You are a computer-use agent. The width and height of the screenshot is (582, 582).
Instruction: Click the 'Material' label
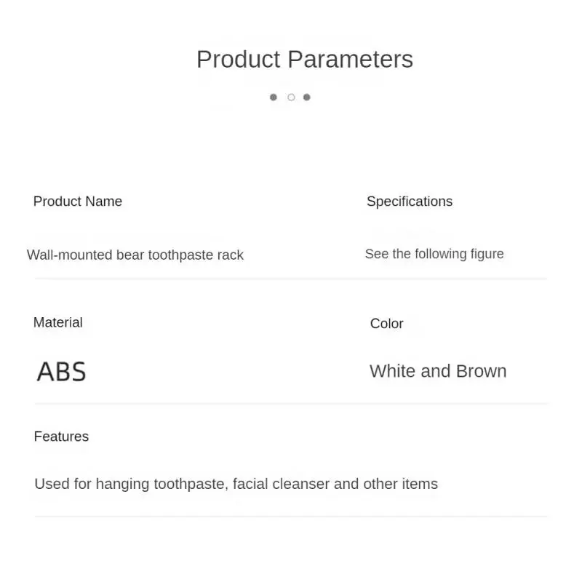tap(58, 322)
